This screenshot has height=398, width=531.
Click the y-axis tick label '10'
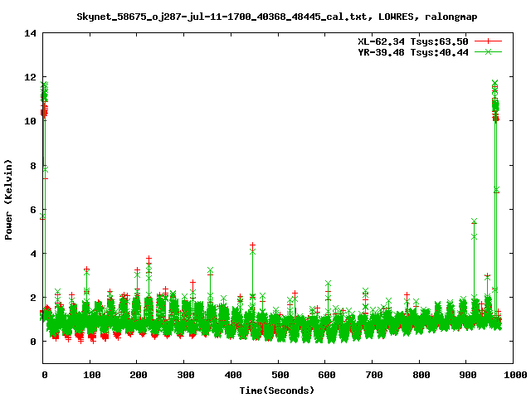31,121
